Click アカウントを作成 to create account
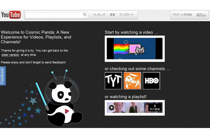 [x=182, y=14]
